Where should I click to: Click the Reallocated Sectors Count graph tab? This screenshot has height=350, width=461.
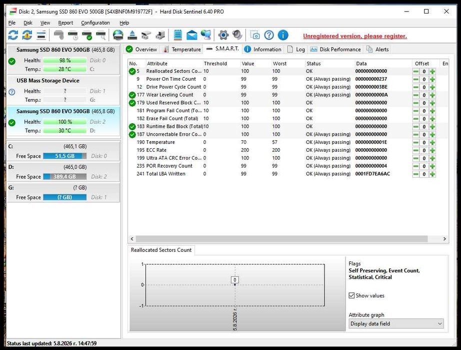click(161, 250)
